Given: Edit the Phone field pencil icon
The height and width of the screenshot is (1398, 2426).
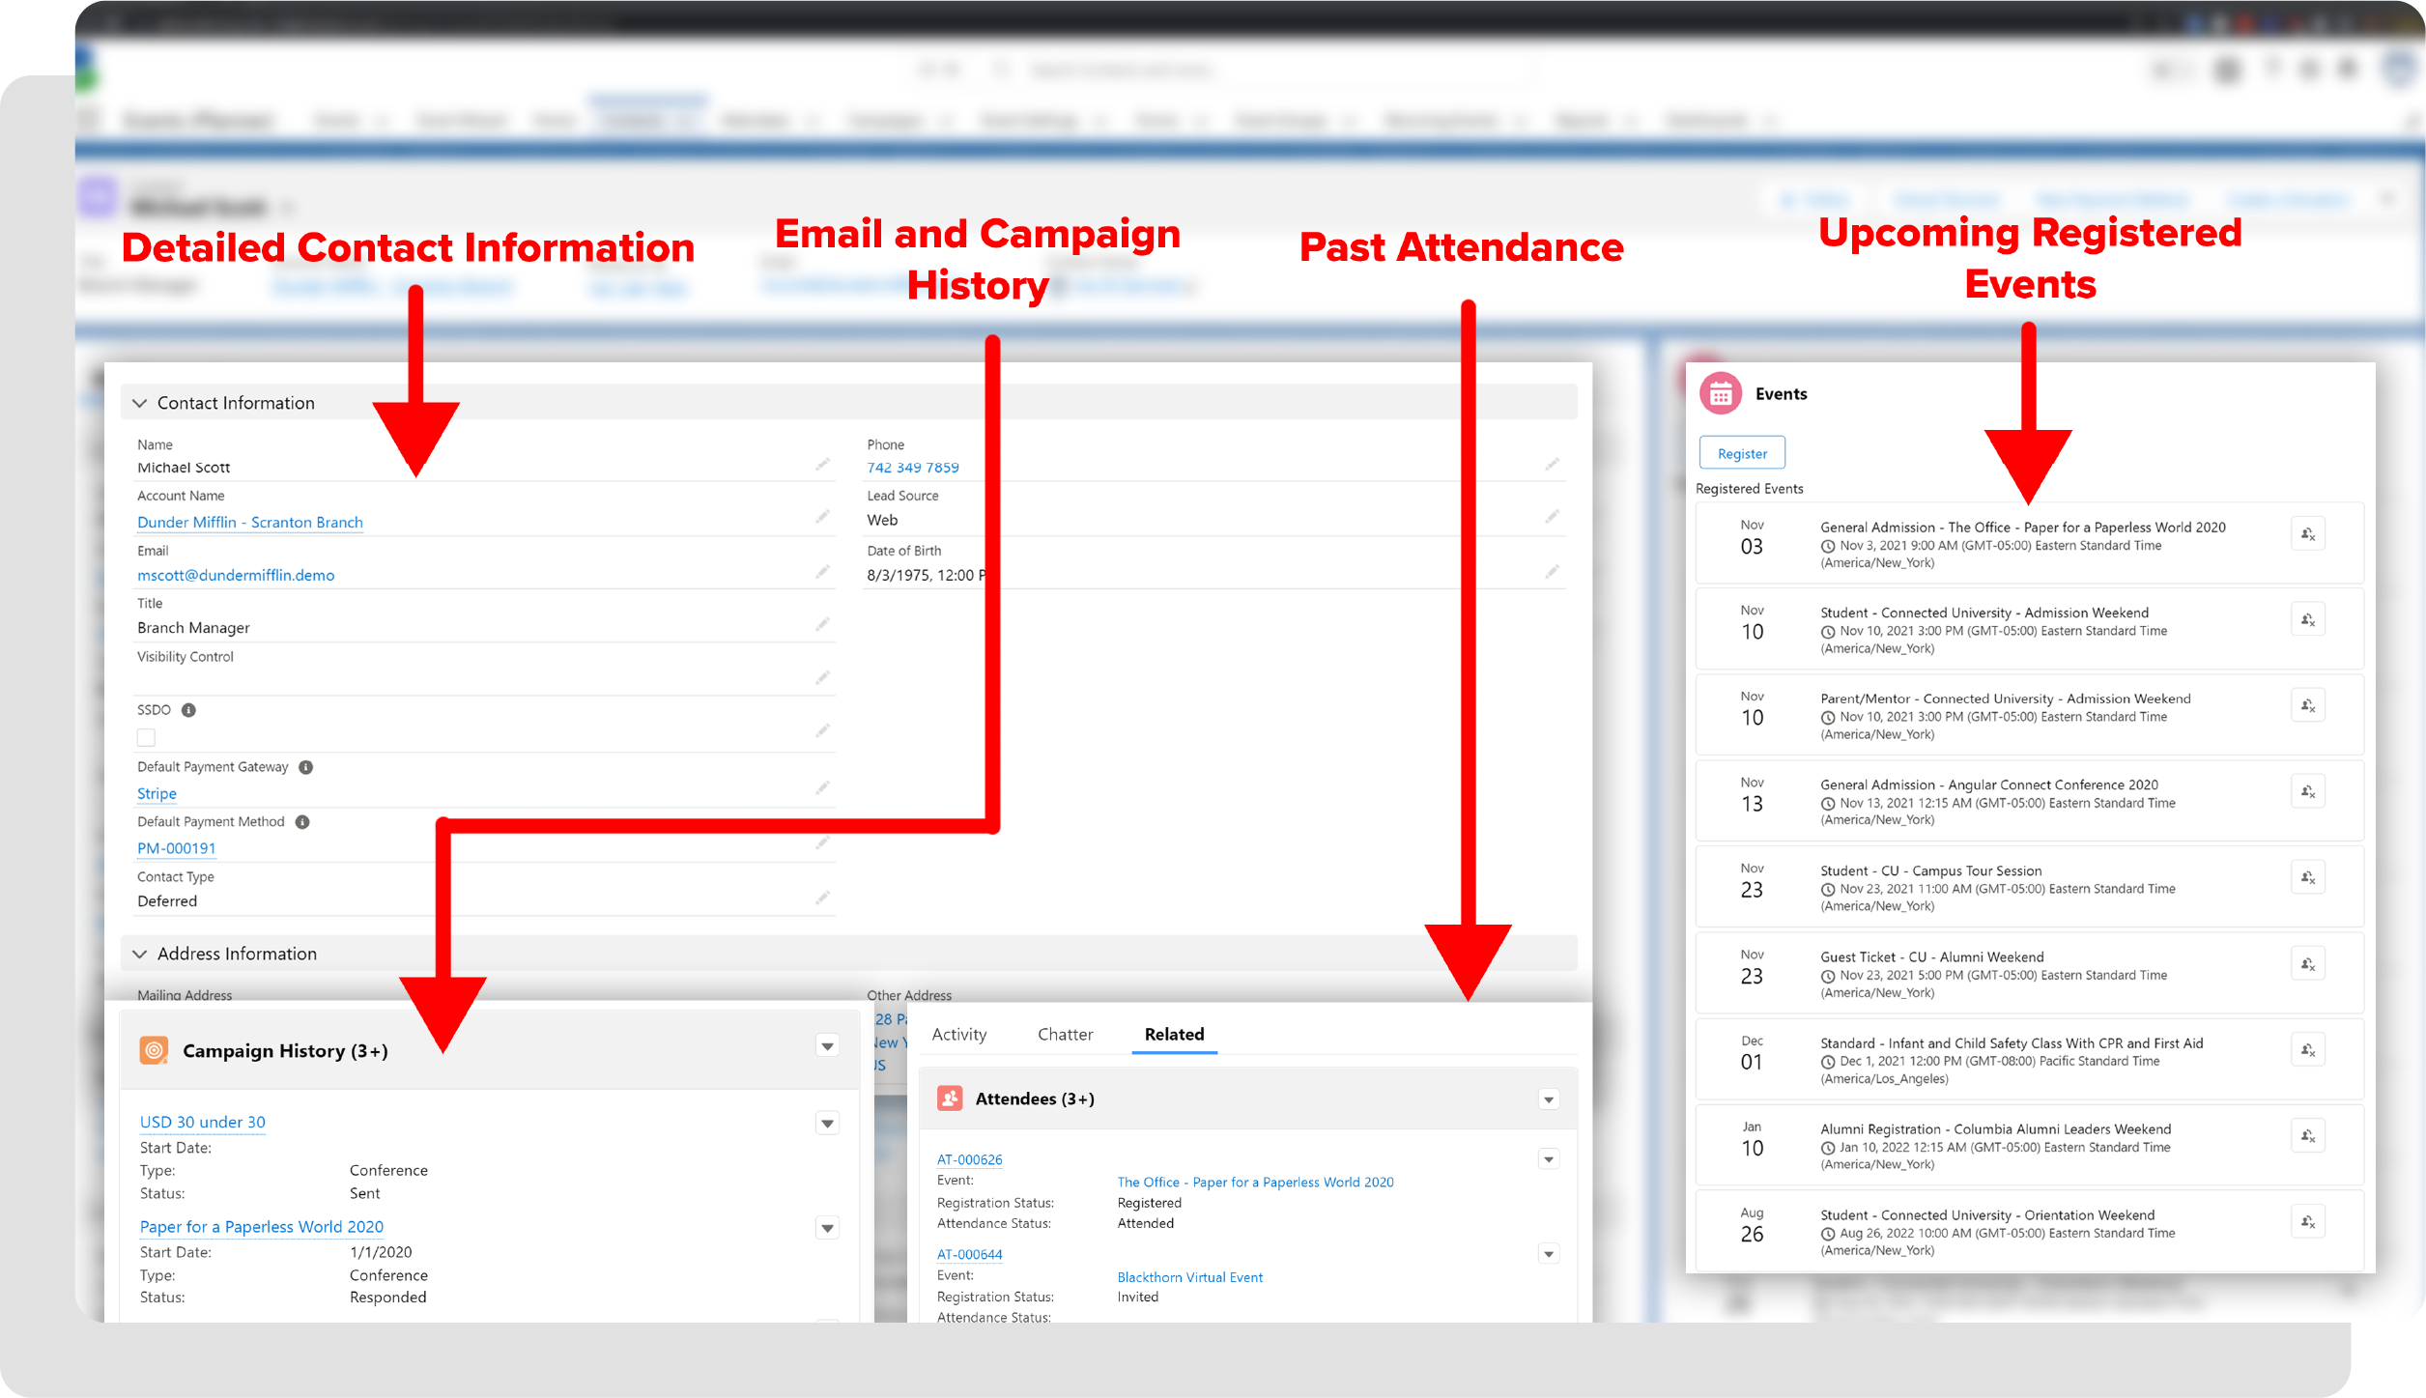Looking at the screenshot, I should coord(1552,465).
